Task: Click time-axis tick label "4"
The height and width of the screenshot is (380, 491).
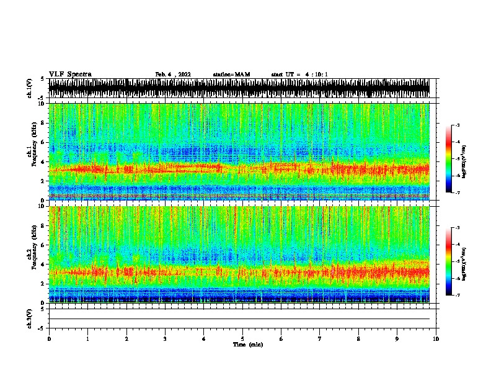Action: (204, 339)
